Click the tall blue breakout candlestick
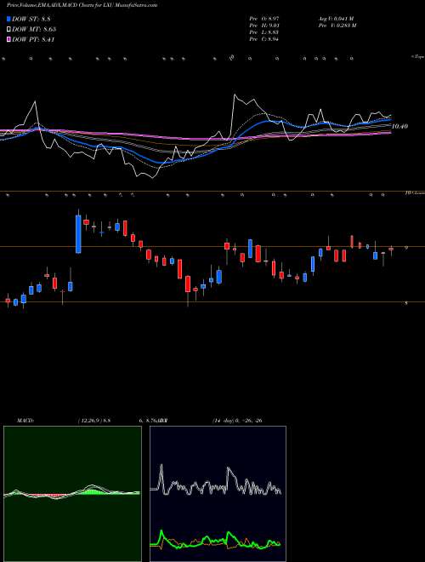The image size is (425, 562). click(78, 233)
